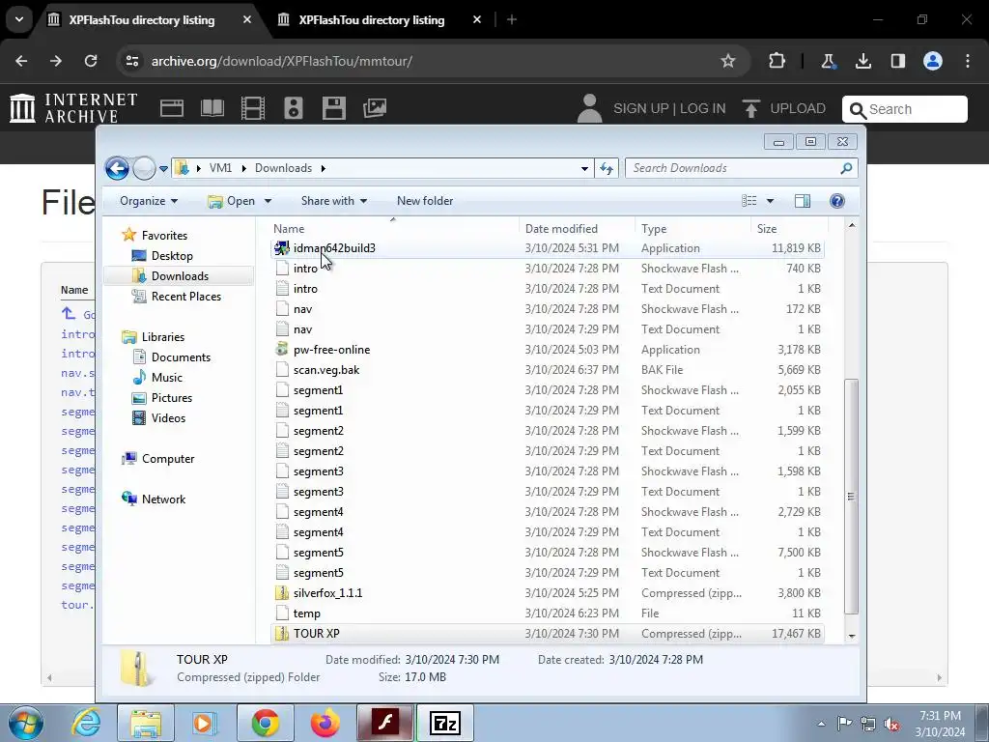Select the scan.veg.bak file
989x742 pixels.
(547, 370)
